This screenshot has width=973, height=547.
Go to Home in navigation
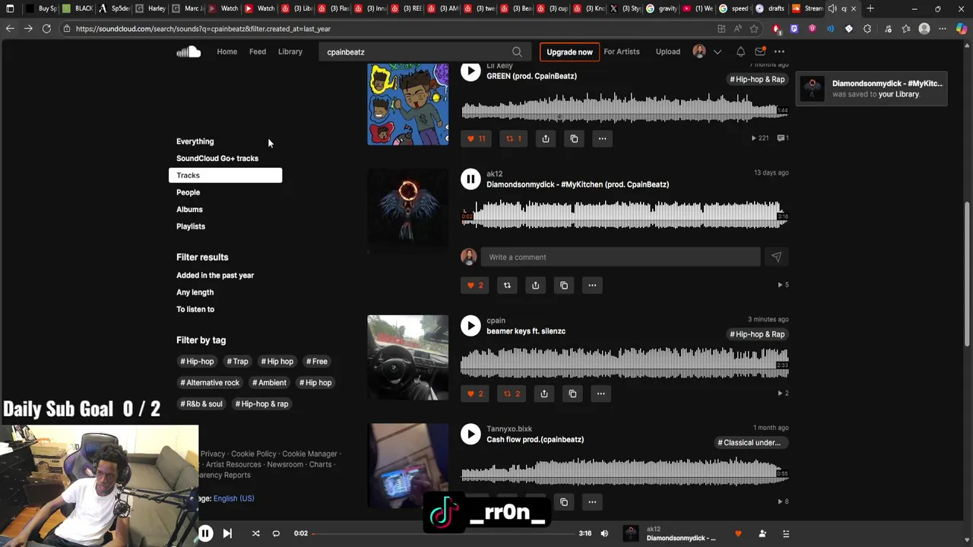click(x=227, y=52)
